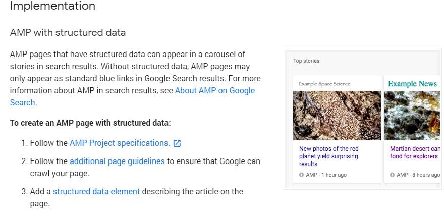Open the structured data element link
Image resolution: width=444 pixels, height=216 pixels.
(96, 191)
